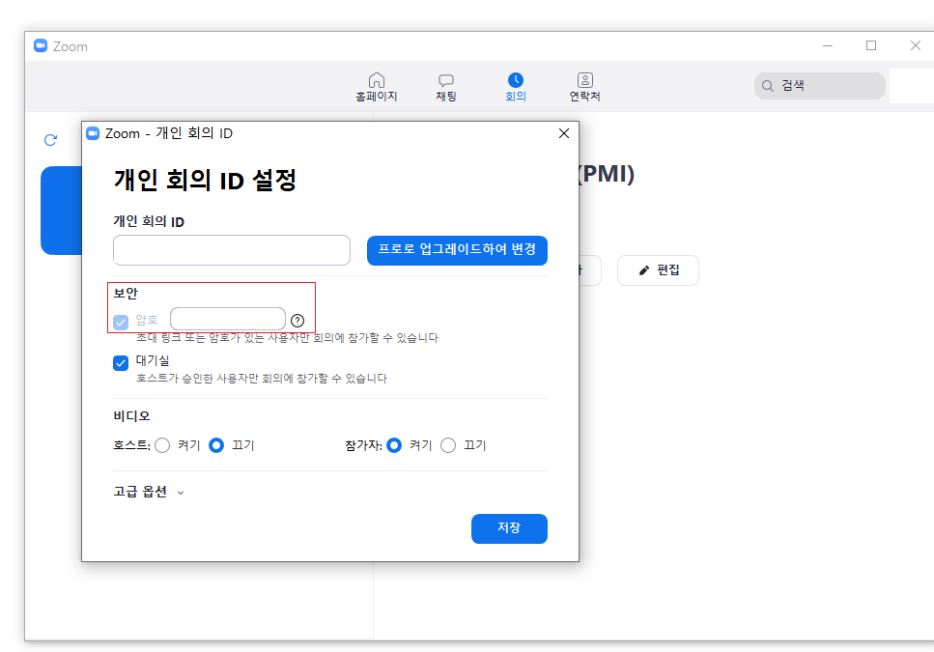
Task: Click the 검색 search field
Action: (819, 86)
